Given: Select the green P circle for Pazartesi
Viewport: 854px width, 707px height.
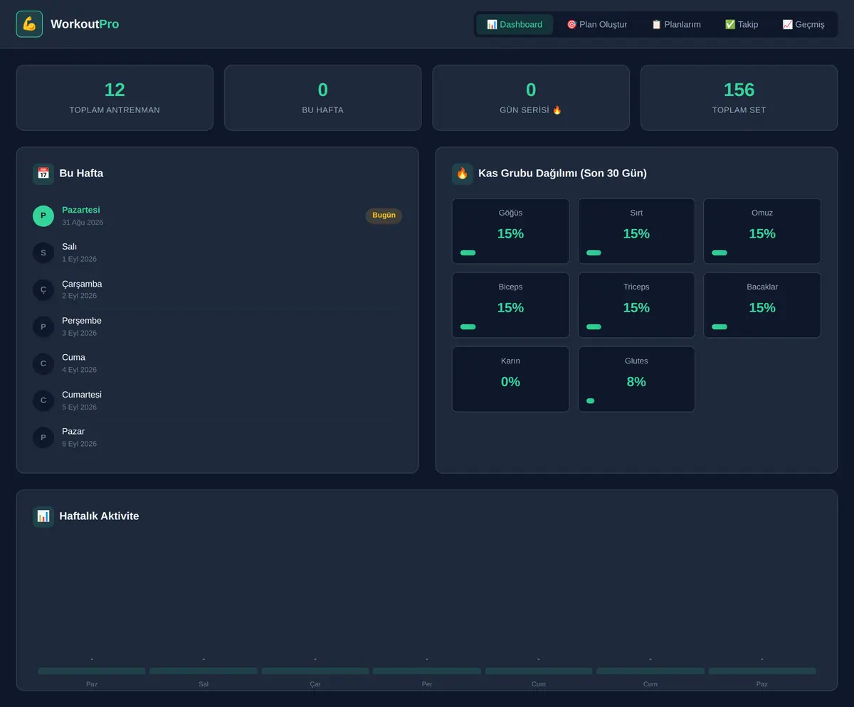Looking at the screenshot, I should 43,216.
